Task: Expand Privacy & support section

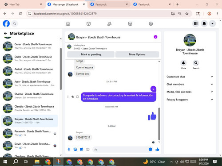Action: pos(190,100)
